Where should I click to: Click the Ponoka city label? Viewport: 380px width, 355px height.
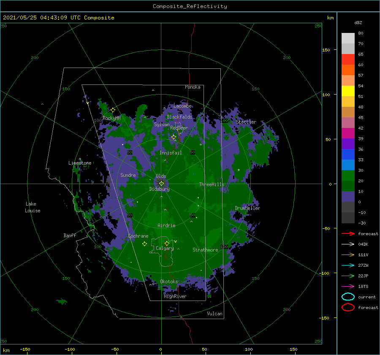coord(193,87)
